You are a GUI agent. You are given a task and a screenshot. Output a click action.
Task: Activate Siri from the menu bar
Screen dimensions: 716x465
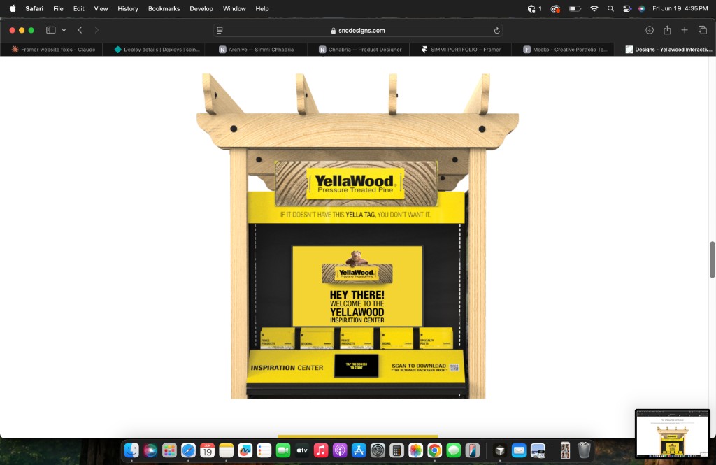(x=642, y=8)
